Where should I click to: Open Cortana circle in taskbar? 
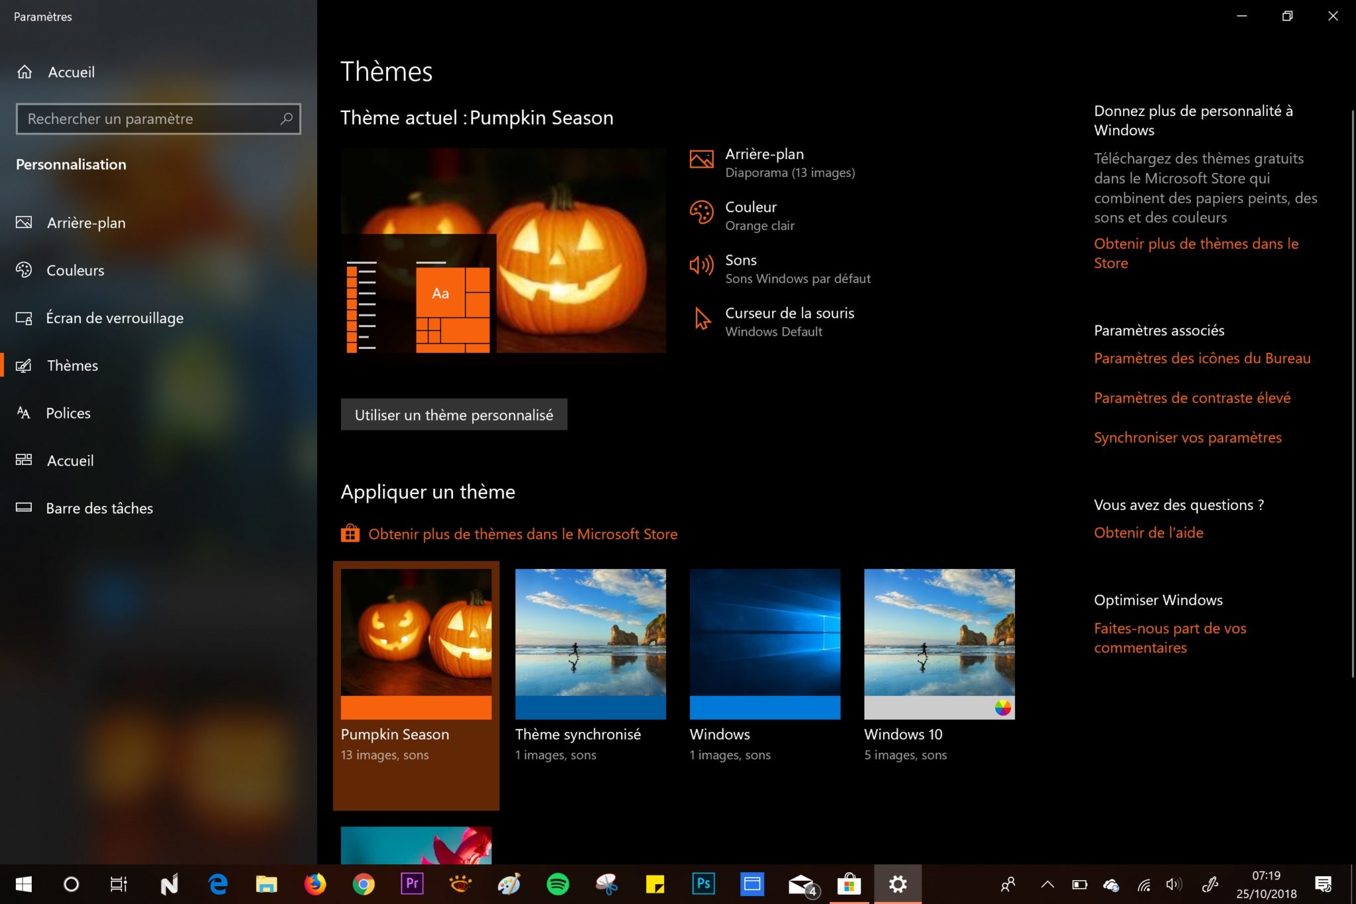click(x=71, y=884)
